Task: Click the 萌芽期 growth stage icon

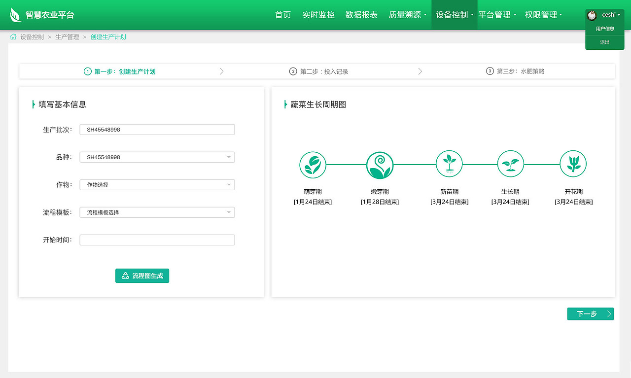Action: click(313, 165)
